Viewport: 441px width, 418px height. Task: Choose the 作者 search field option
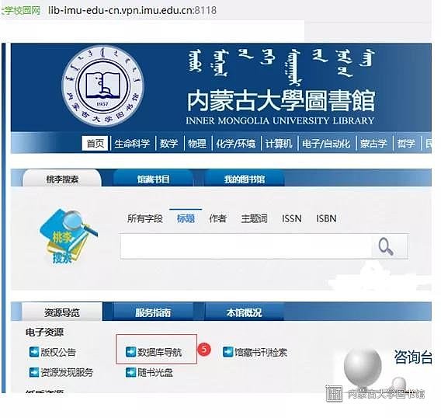(x=217, y=218)
